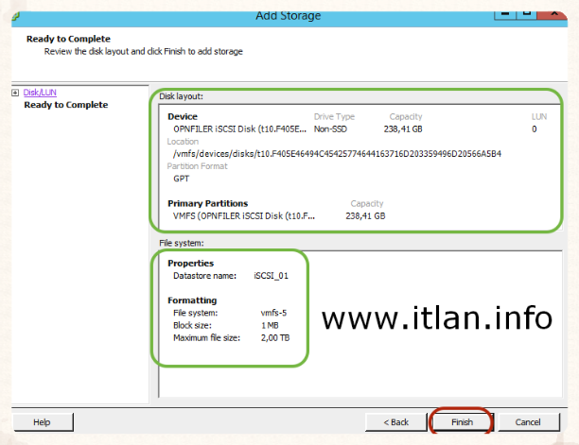Expand the Disk/LUN tree node
This screenshot has width=579, height=445.
click(x=15, y=93)
